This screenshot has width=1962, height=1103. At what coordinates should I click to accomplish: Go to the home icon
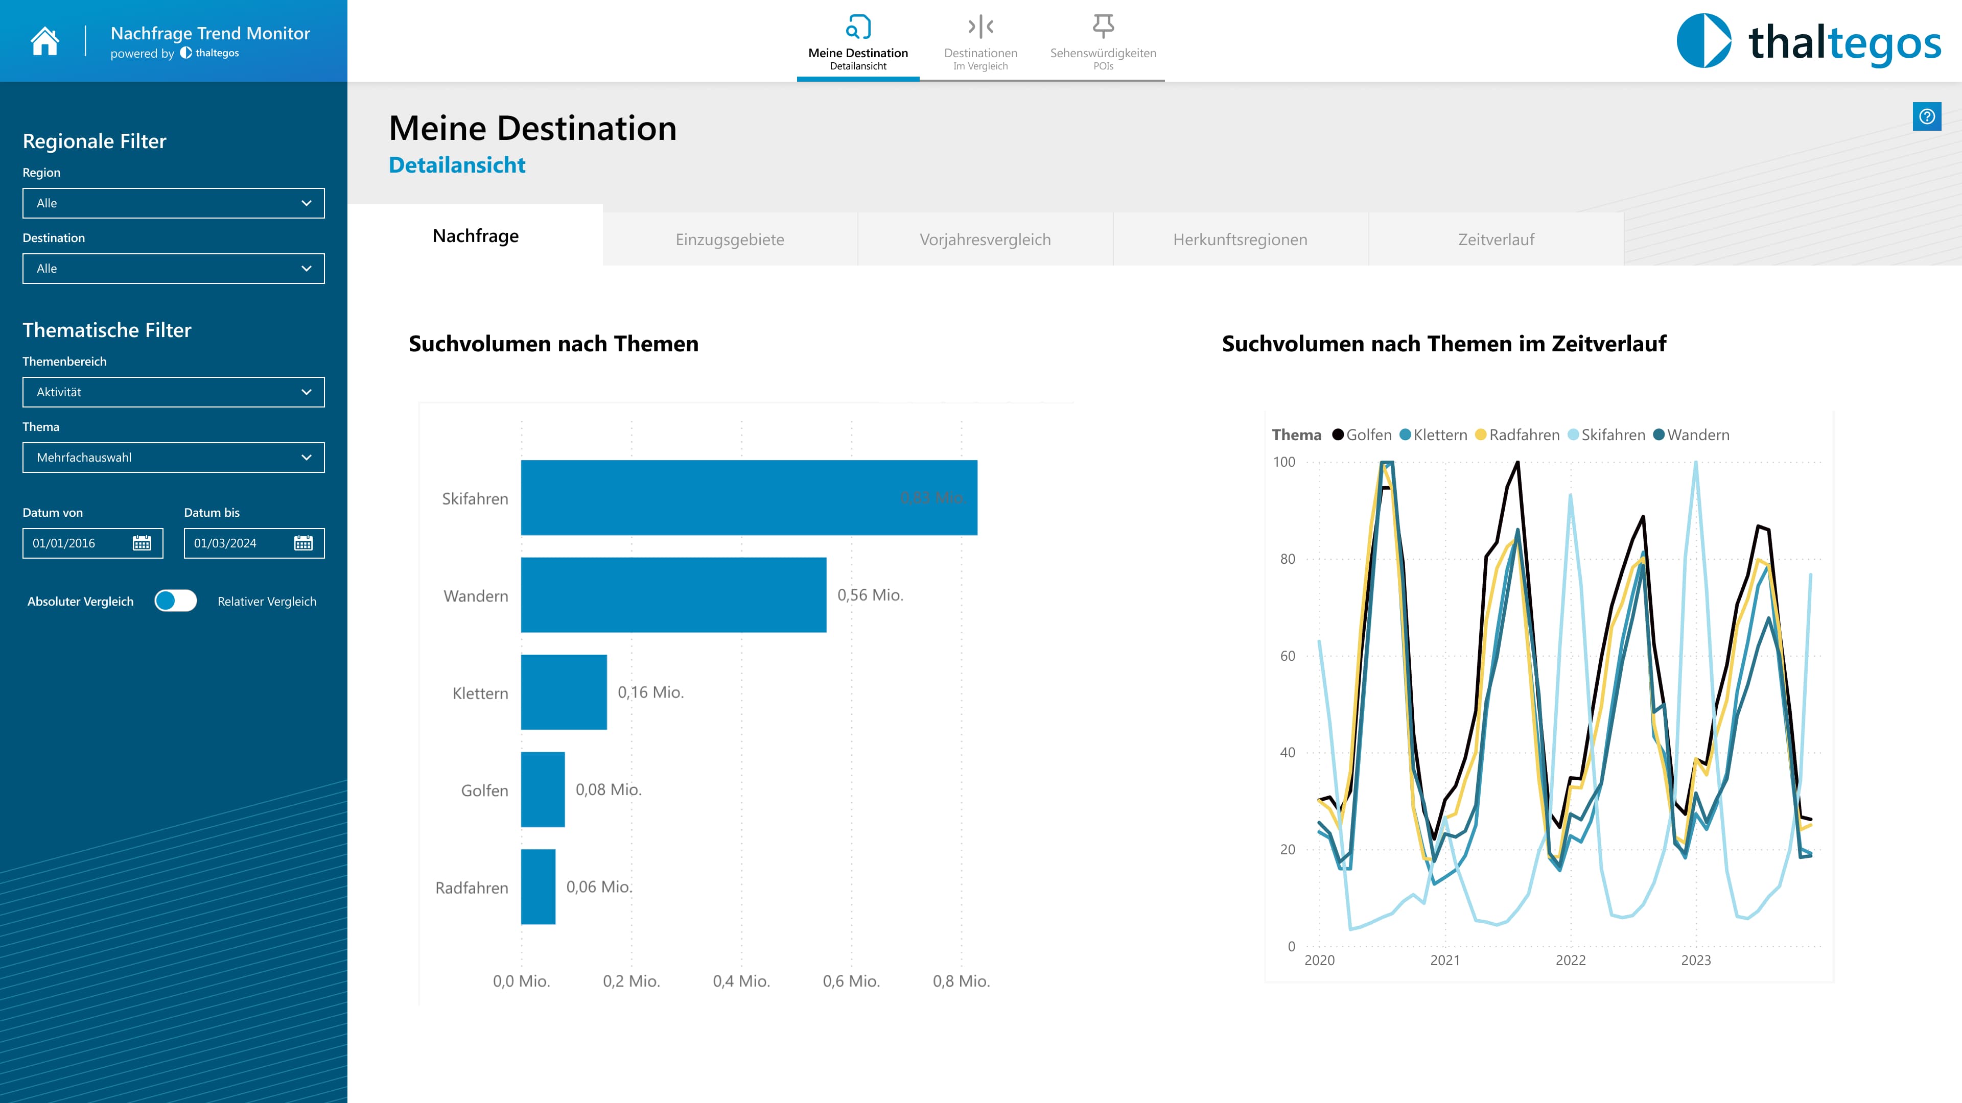pos(45,41)
